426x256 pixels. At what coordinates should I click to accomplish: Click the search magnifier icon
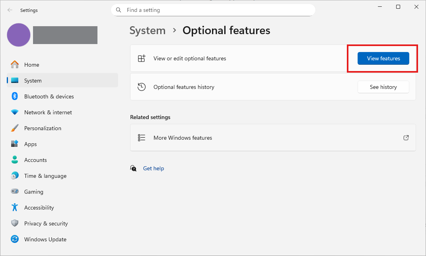(x=119, y=10)
